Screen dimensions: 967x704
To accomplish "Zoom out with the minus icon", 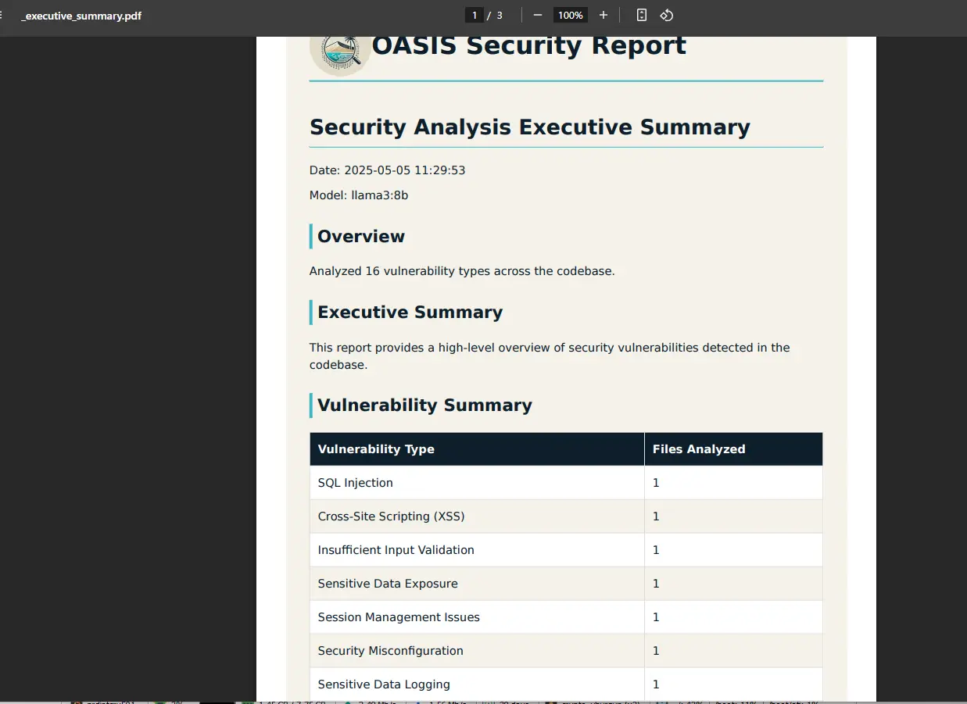I will pos(538,15).
